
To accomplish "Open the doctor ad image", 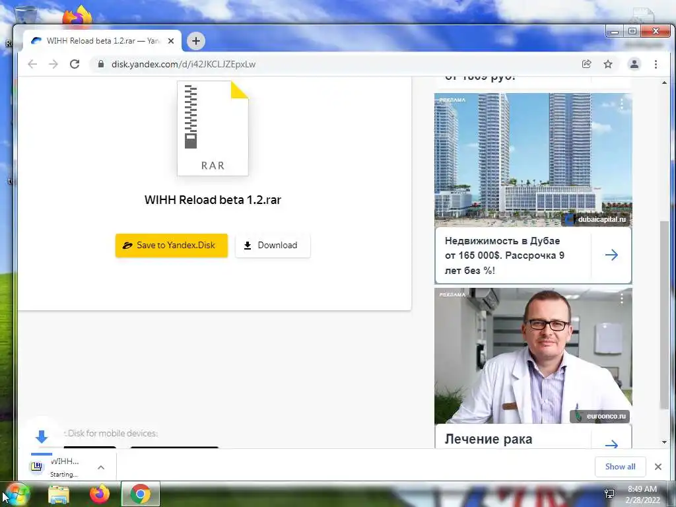I will pos(533,356).
